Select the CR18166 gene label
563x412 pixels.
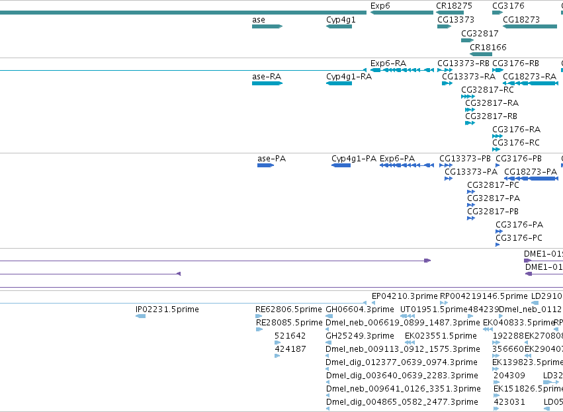pos(488,48)
